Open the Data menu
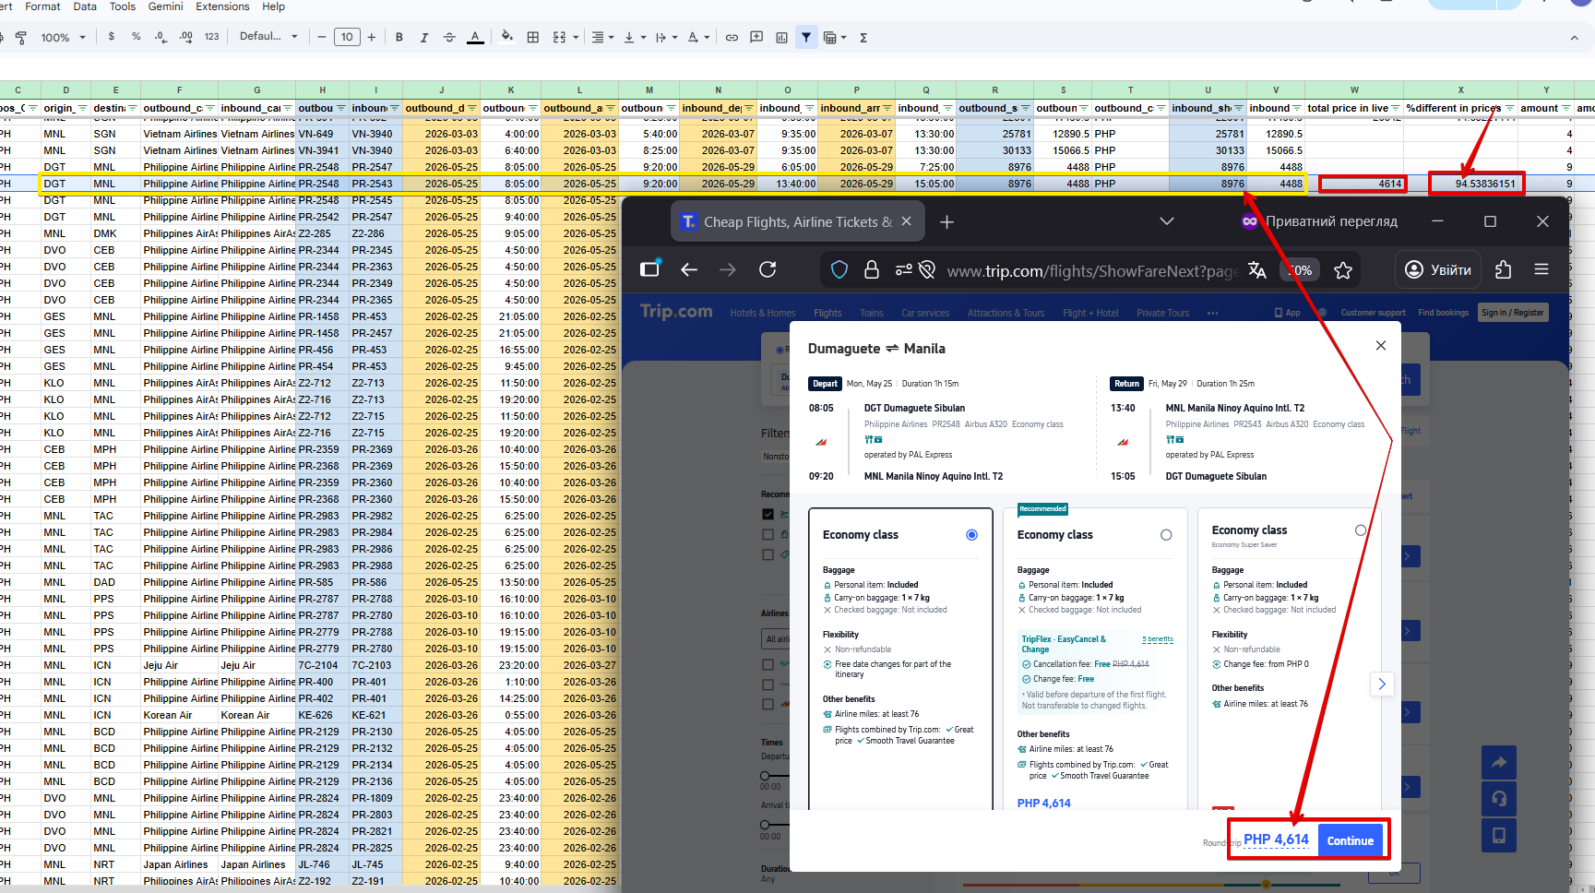Image resolution: width=1595 pixels, height=893 pixels. tap(85, 6)
